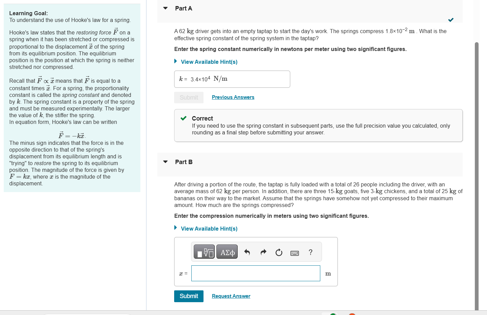Submit the Part B answer
The height and width of the screenshot is (315, 487).
(x=189, y=296)
